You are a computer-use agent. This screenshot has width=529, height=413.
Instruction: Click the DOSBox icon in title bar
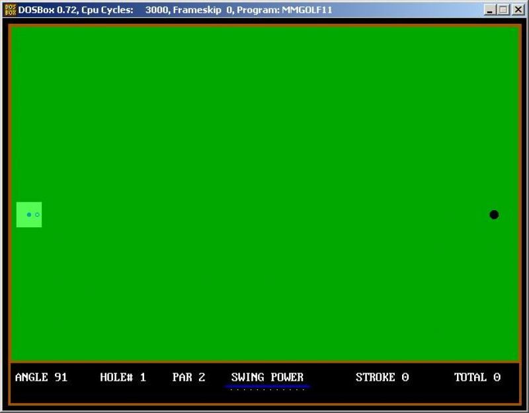[11, 10]
